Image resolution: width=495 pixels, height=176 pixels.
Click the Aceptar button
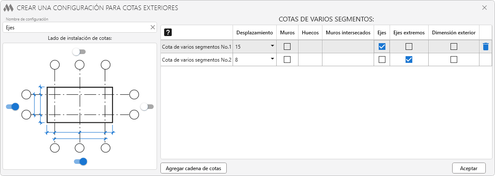(x=469, y=168)
